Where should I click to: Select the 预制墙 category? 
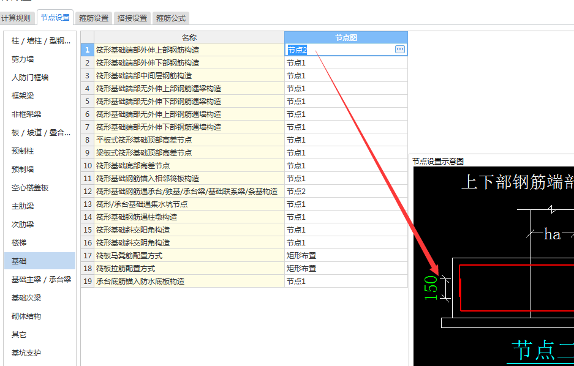point(40,169)
